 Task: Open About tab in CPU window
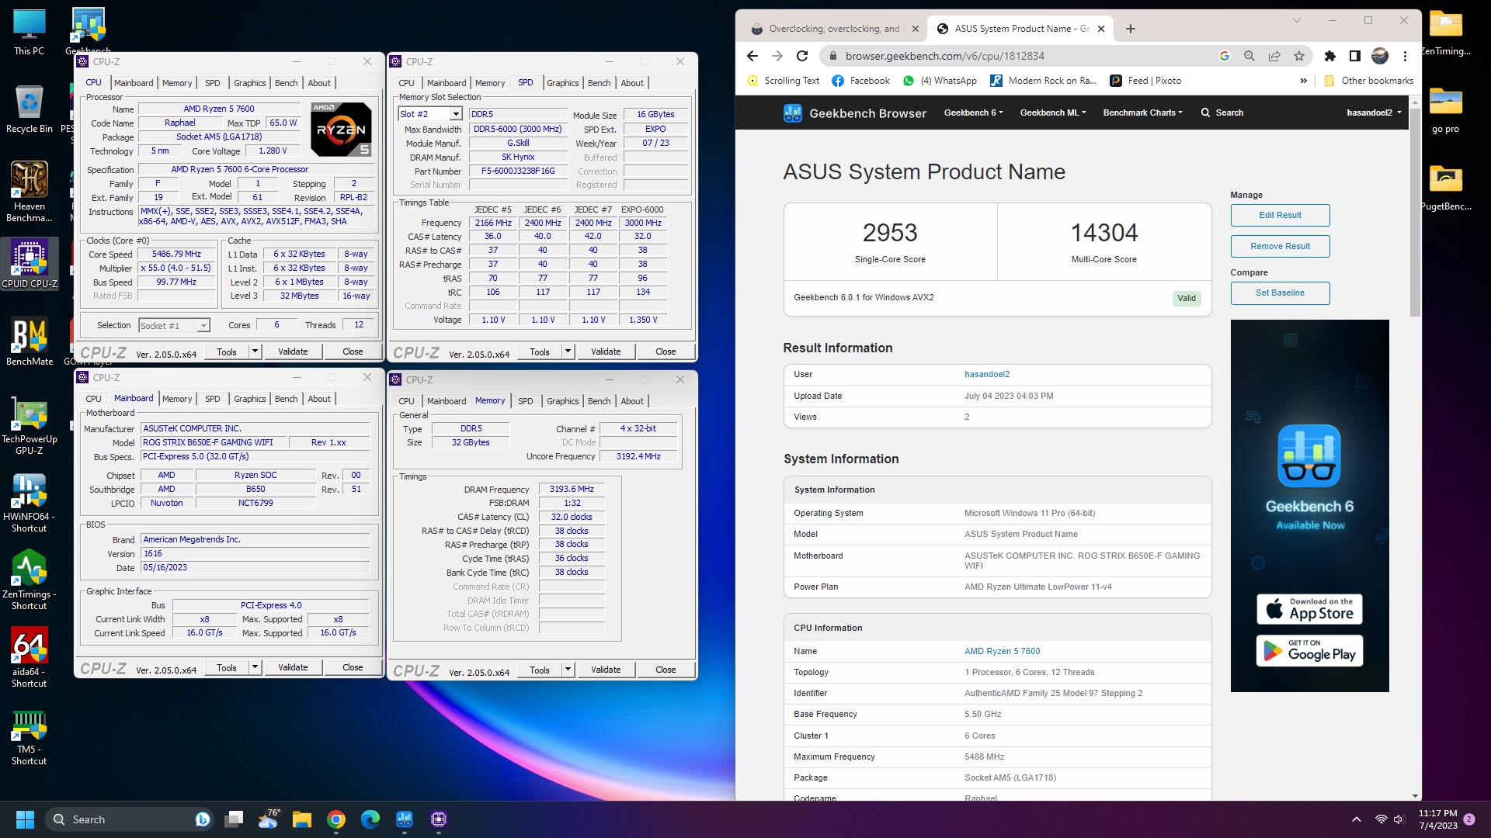(x=319, y=83)
